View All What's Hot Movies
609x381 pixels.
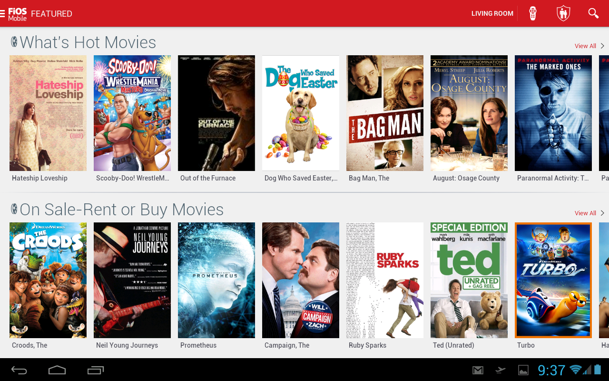(585, 46)
